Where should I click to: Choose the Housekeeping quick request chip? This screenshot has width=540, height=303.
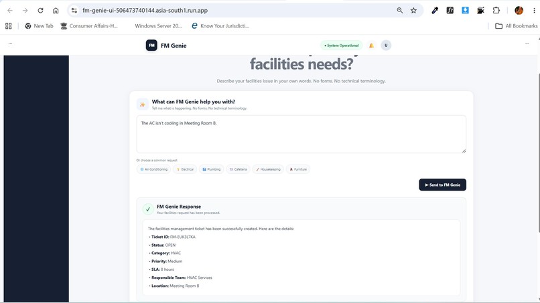[x=268, y=169]
